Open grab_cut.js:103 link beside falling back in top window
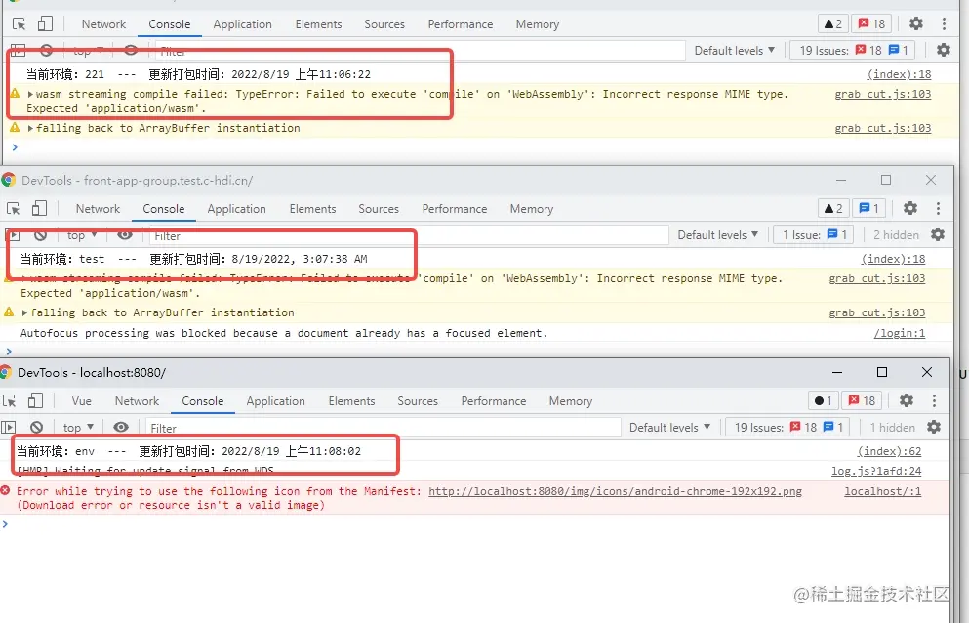 [883, 128]
